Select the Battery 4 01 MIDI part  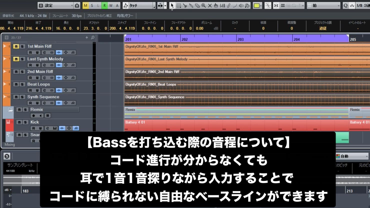(236, 125)
